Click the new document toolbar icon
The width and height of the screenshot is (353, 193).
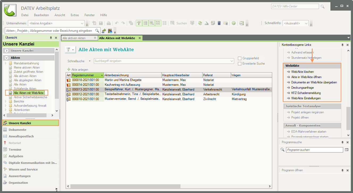coord(94,23)
